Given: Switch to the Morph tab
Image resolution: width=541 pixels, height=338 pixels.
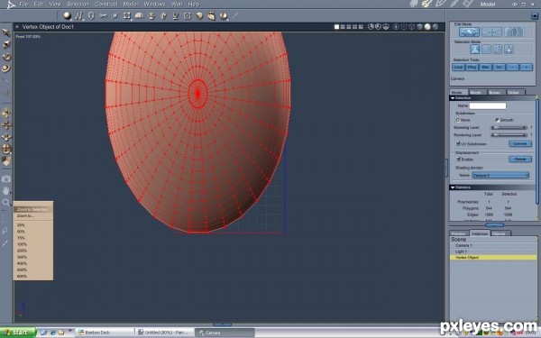Looking at the screenshot, I should point(476,92).
